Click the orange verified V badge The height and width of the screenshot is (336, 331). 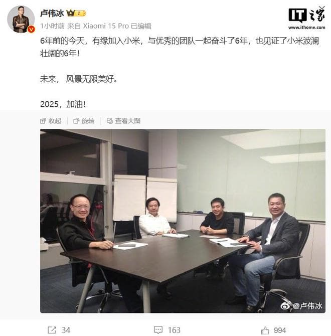pos(31,29)
